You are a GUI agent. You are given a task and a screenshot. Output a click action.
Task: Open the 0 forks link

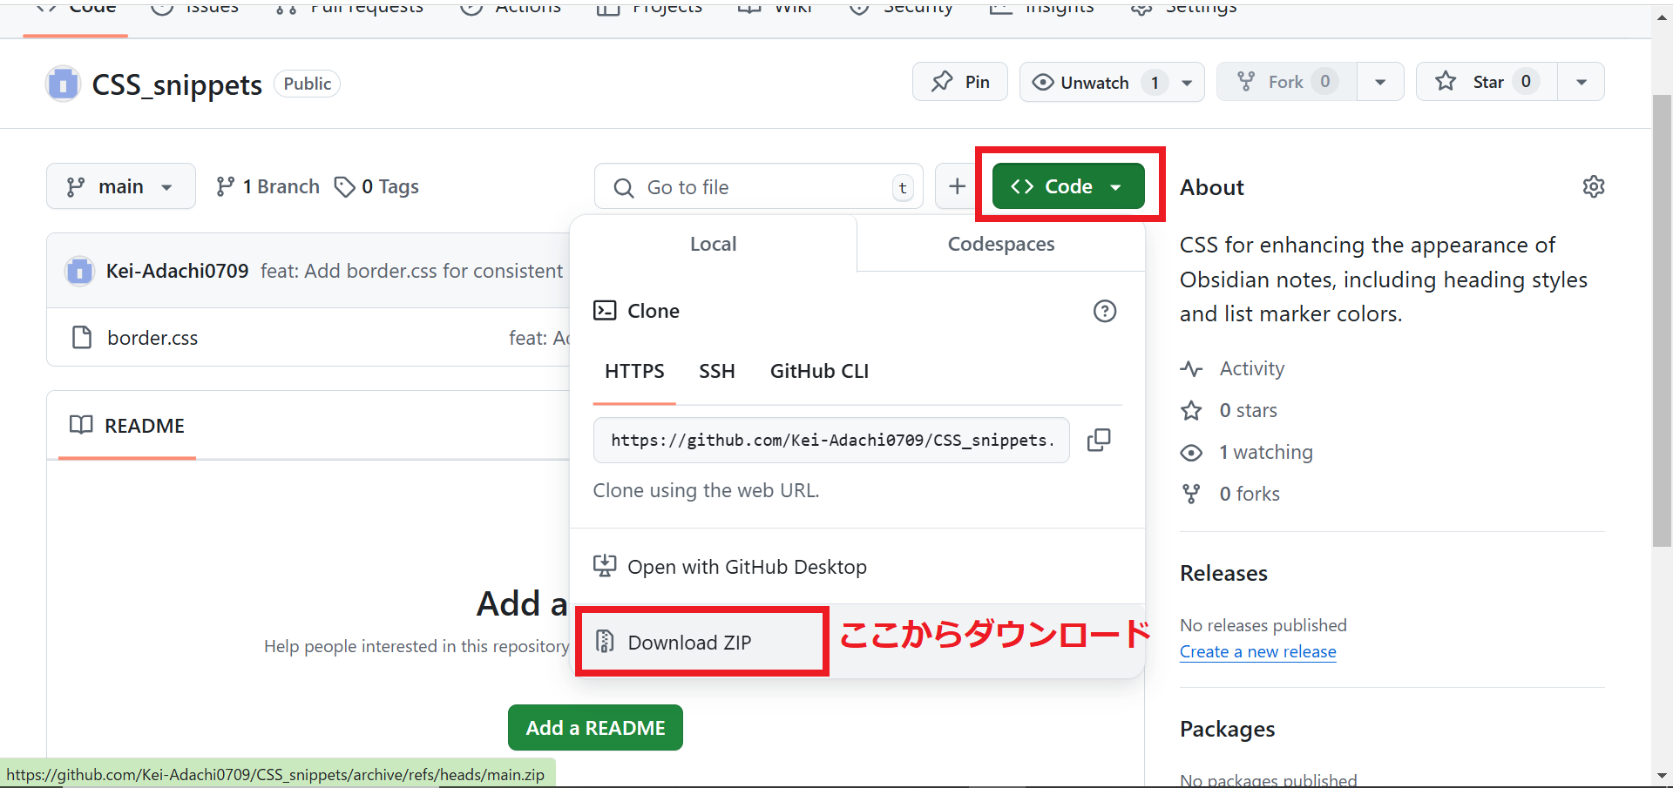click(1250, 494)
